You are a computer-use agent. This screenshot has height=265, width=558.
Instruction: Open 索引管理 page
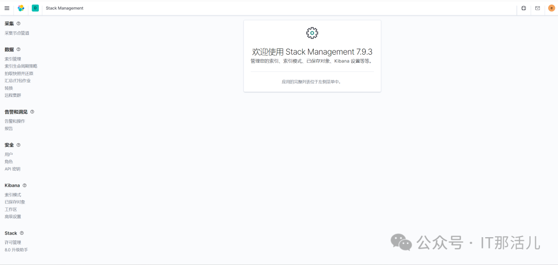(13, 59)
